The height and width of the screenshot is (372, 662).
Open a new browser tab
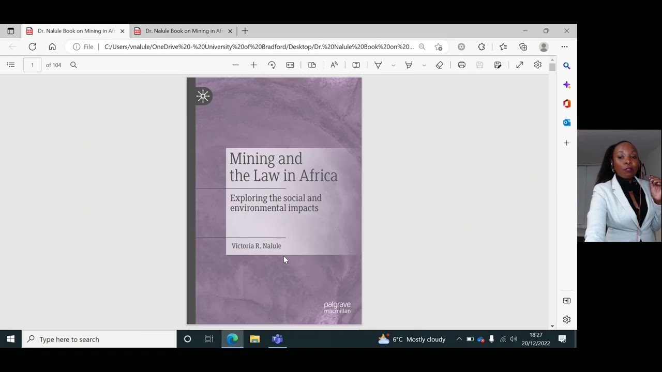245,31
